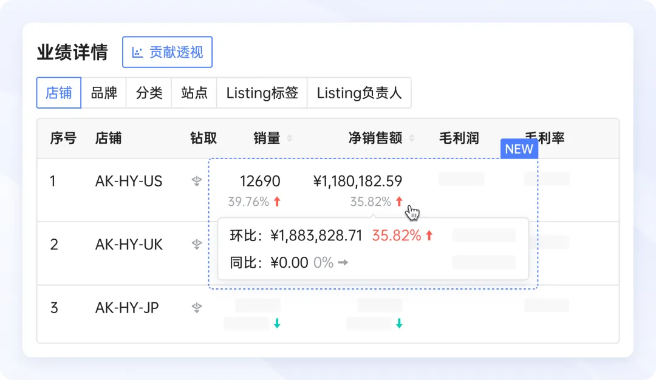656x380 pixels.
Task: Click the grey right arrow beside 0%
Action: click(343, 262)
